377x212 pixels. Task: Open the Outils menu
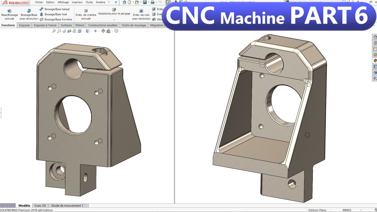[89, 2]
